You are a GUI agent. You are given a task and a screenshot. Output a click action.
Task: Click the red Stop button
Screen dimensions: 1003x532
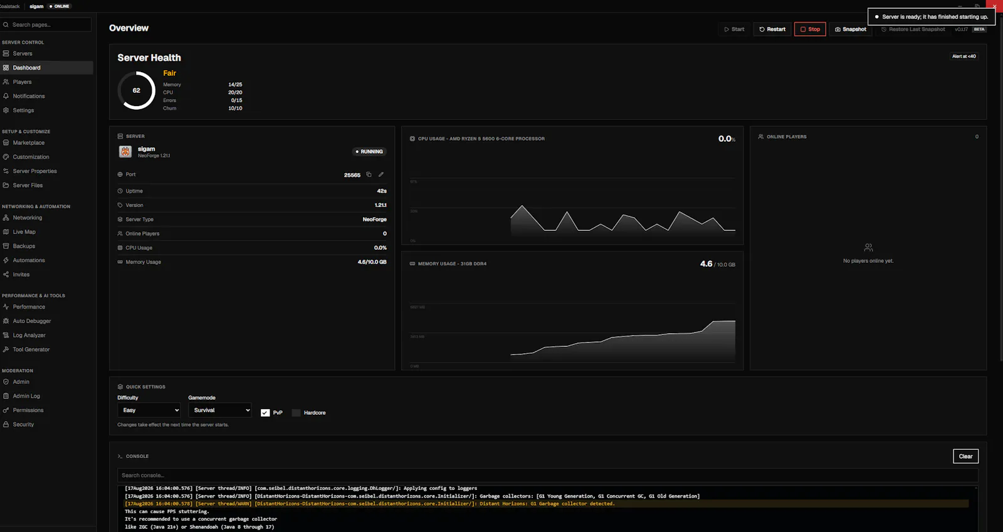[x=810, y=29]
